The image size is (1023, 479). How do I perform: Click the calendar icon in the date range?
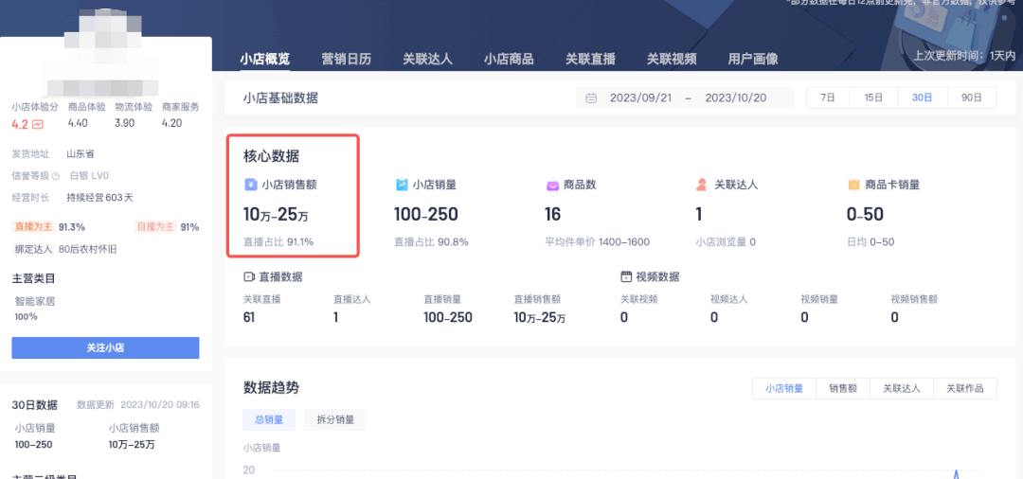591,98
